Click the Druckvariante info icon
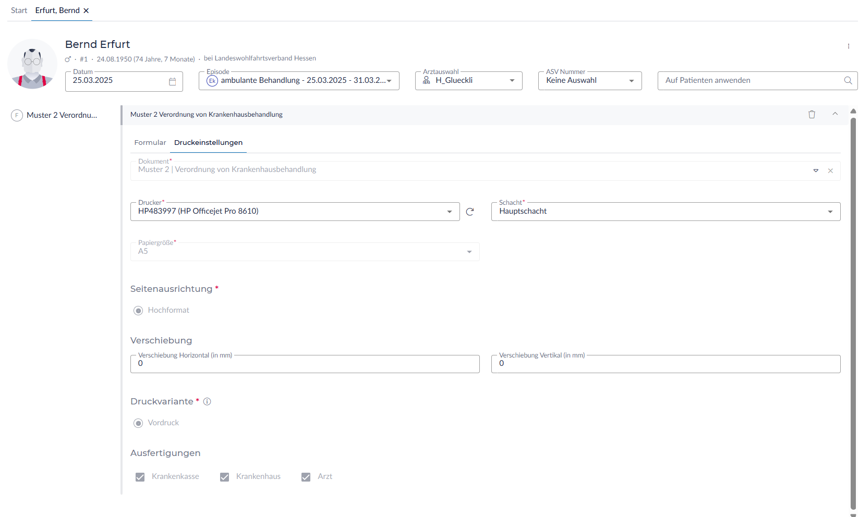The image size is (859, 517). coord(207,402)
